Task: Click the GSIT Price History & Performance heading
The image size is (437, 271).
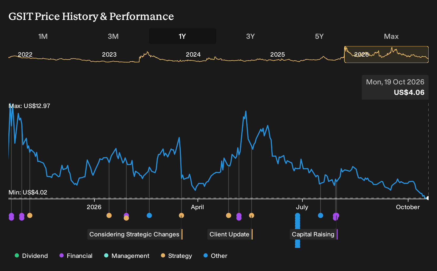Action: click(x=91, y=16)
